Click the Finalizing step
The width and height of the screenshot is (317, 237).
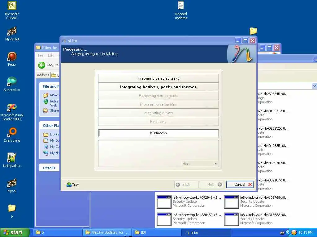click(x=158, y=122)
